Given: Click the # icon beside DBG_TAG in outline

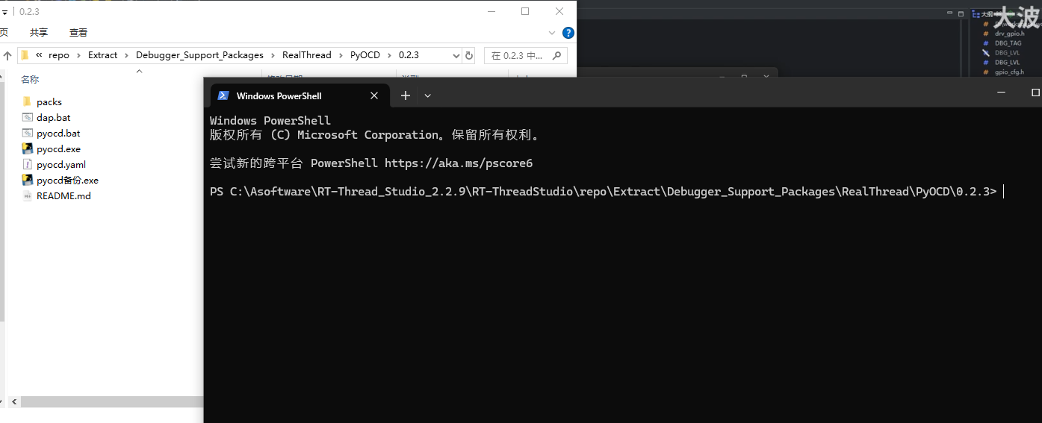Looking at the screenshot, I should click(x=986, y=43).
